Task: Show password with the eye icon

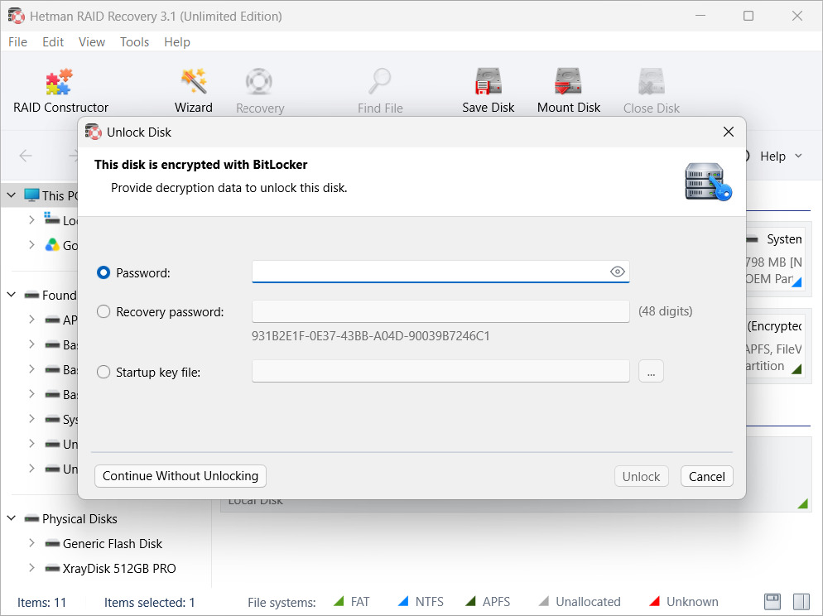Action: pos(618,272)
